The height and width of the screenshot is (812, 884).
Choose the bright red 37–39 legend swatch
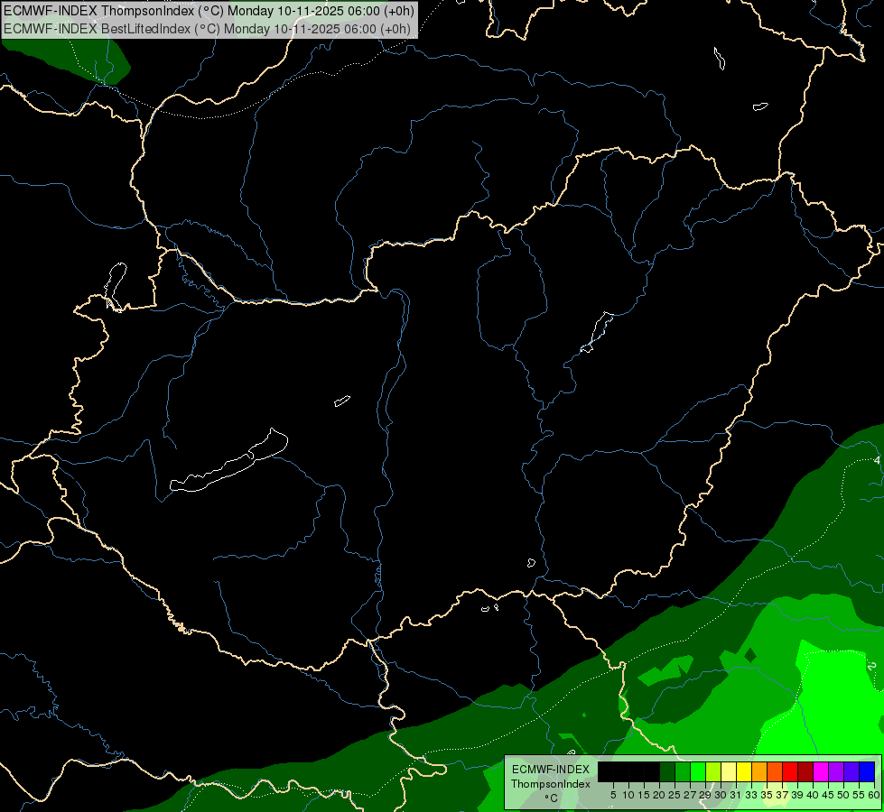pyautogui.click(x=790, y=771)
